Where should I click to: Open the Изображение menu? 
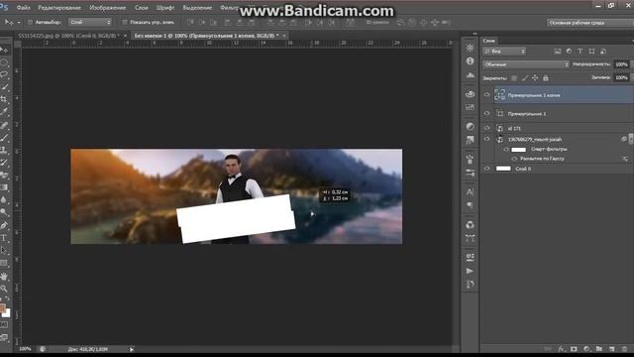coord(108,8)
